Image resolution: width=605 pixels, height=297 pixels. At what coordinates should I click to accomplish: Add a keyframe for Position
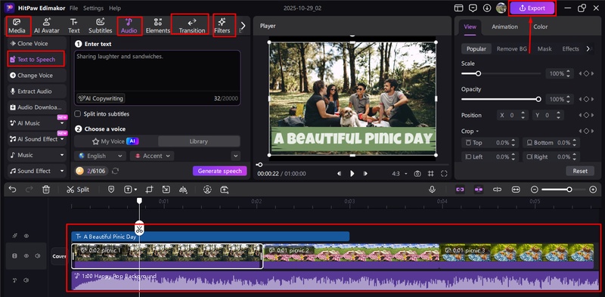pyautogui.click(x=586, y=115)
